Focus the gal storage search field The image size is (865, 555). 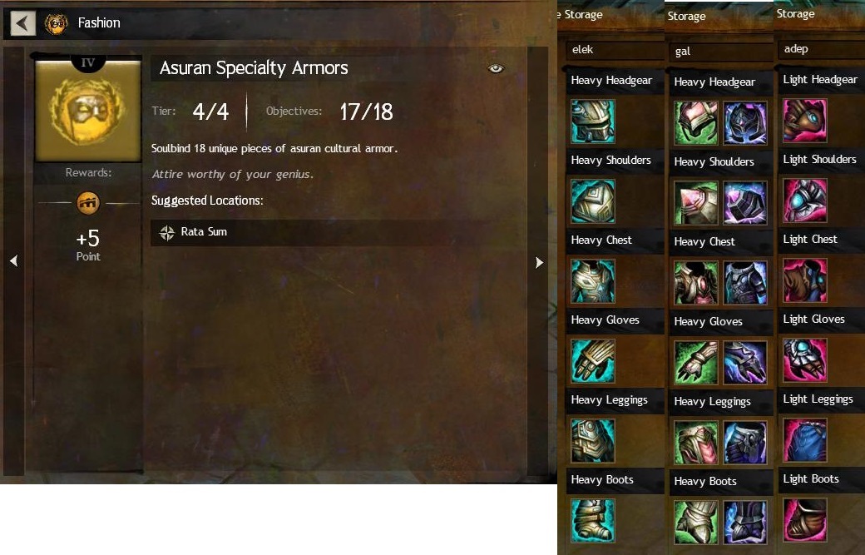(x=721, y=52)
